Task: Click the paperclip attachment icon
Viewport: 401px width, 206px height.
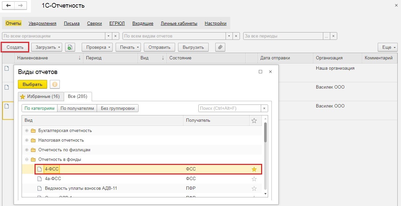Action: point(220,47)
